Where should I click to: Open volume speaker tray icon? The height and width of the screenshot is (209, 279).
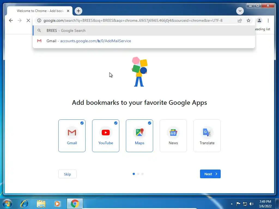pos(251,204)
